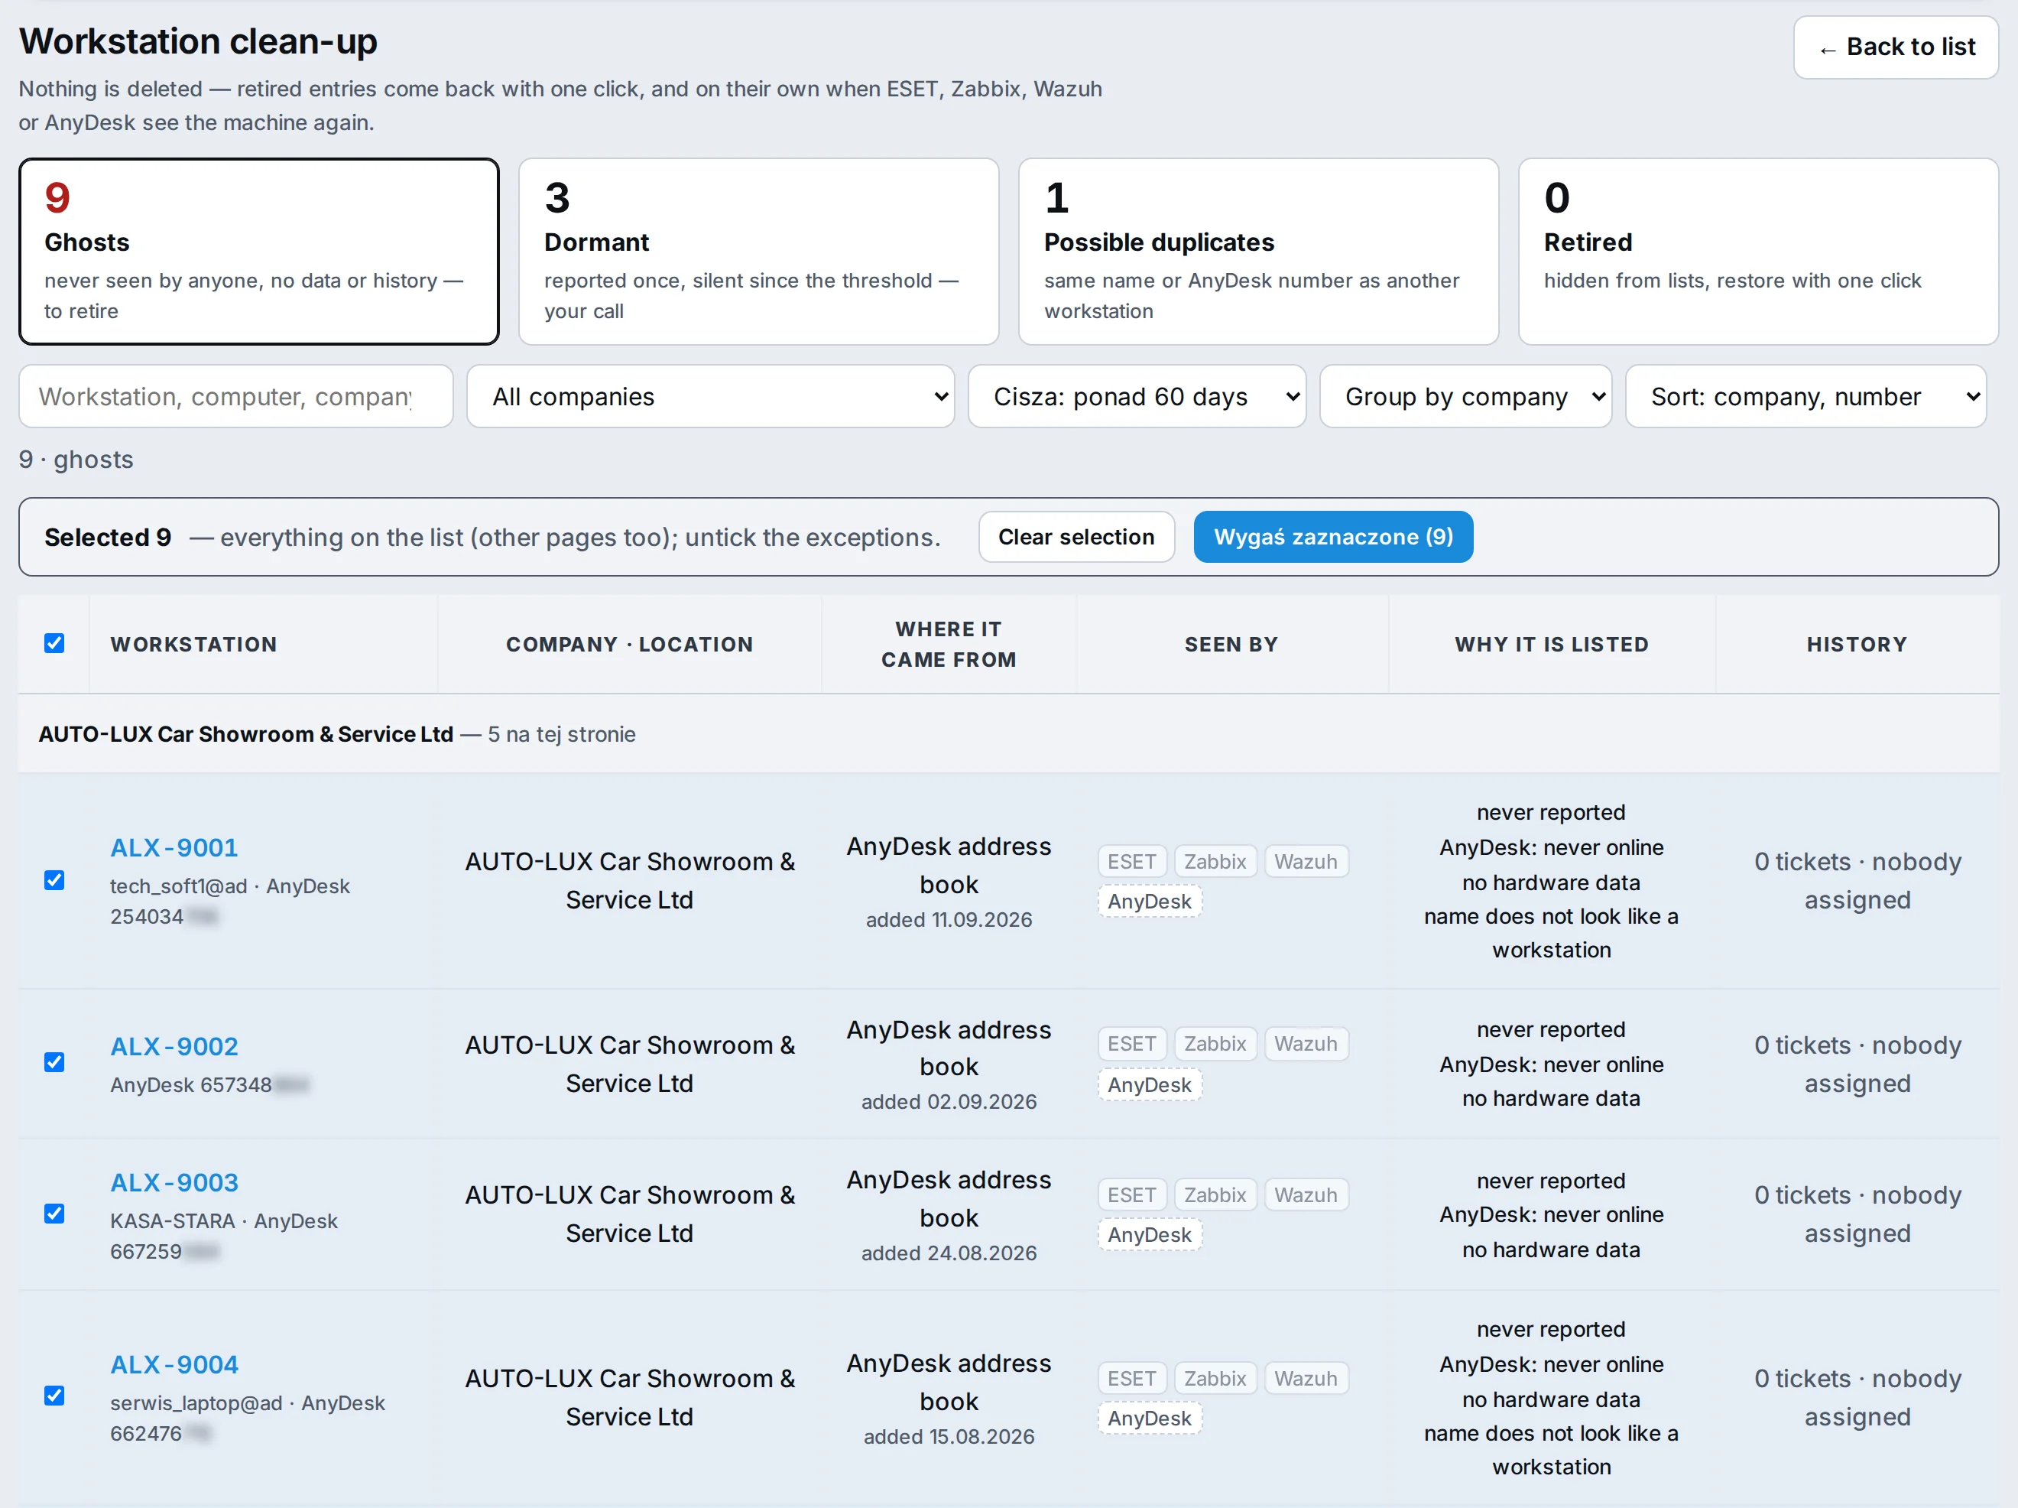Click the ESET badge in ALX-9001 row
2018x1508 pixels.
[1132, 862]
